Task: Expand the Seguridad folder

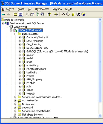Action: [x=15, y=108]
